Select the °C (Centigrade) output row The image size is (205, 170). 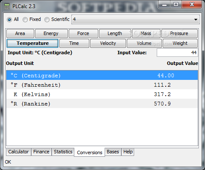click(102, 75)
